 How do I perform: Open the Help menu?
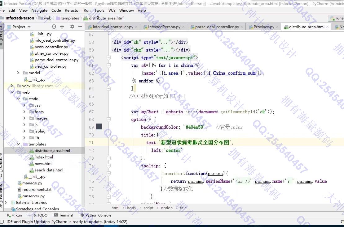coord(142,10)
